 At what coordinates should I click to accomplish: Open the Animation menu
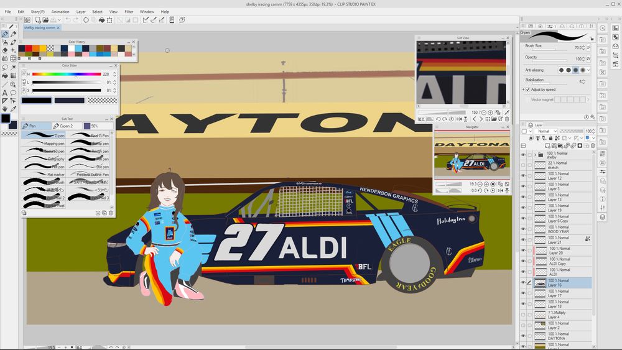tap(60, 11)
